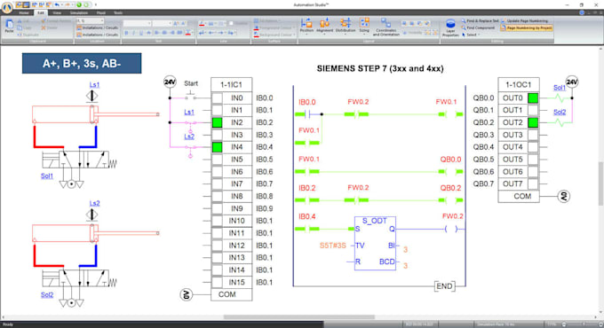Click the Delete X icon

click(44, 27)
